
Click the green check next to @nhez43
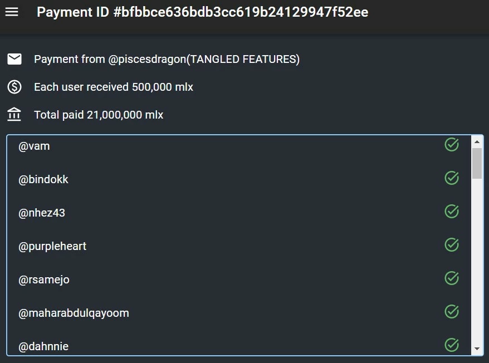[452, 212]
